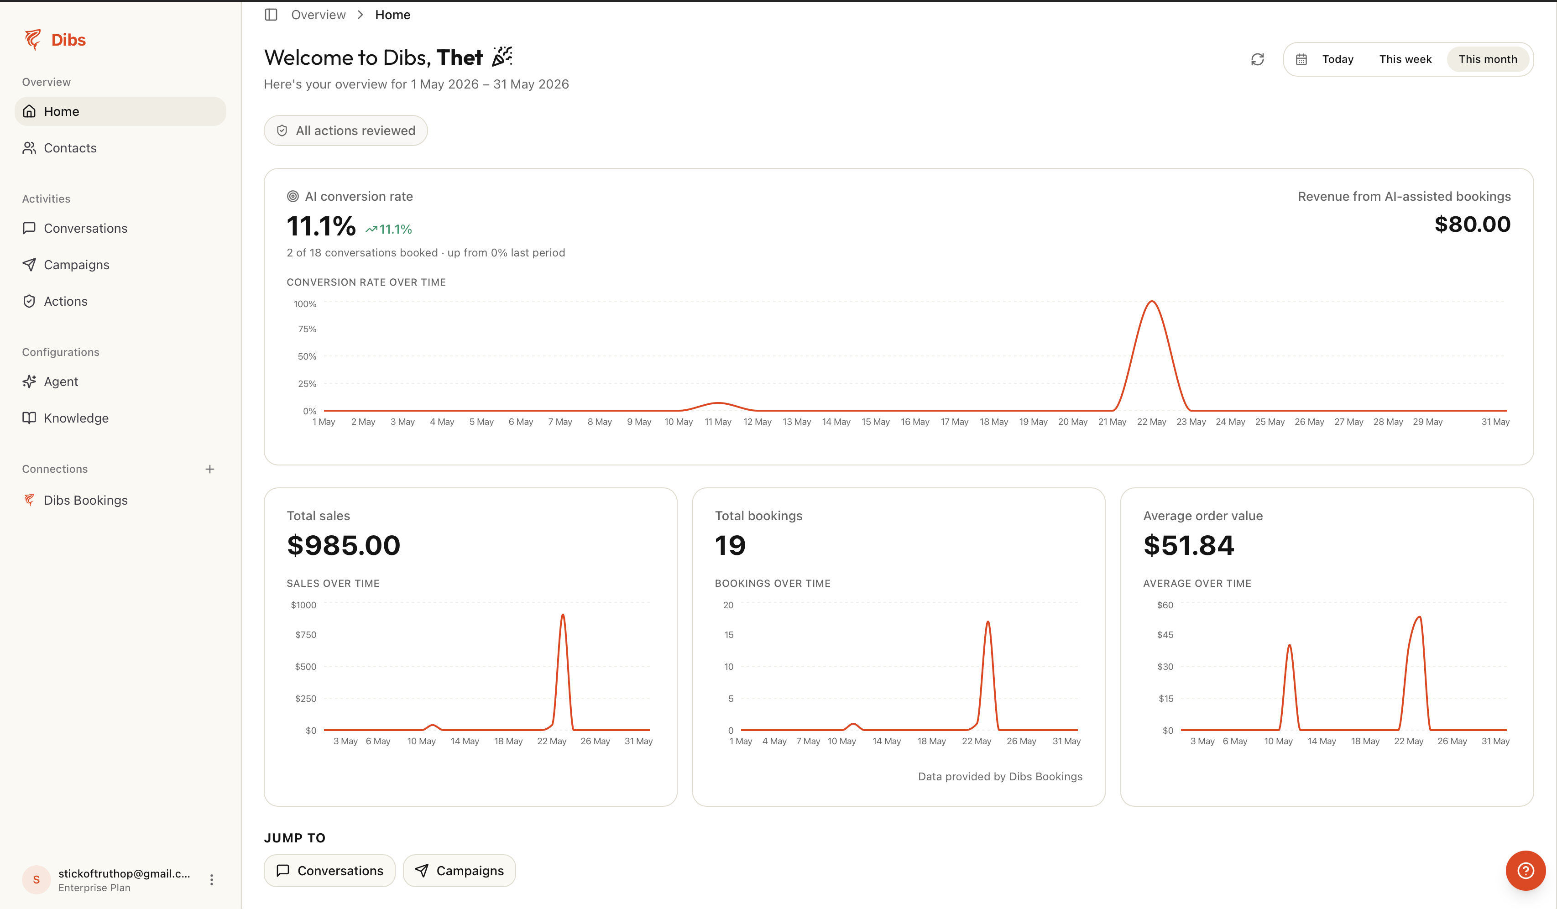The width and height of the screenshot is (1557, 909).
Task: Open the help question mark button
Action: (x=1526, y=871)
